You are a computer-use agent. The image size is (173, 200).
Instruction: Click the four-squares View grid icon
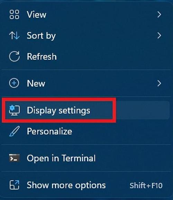point(14,15)
